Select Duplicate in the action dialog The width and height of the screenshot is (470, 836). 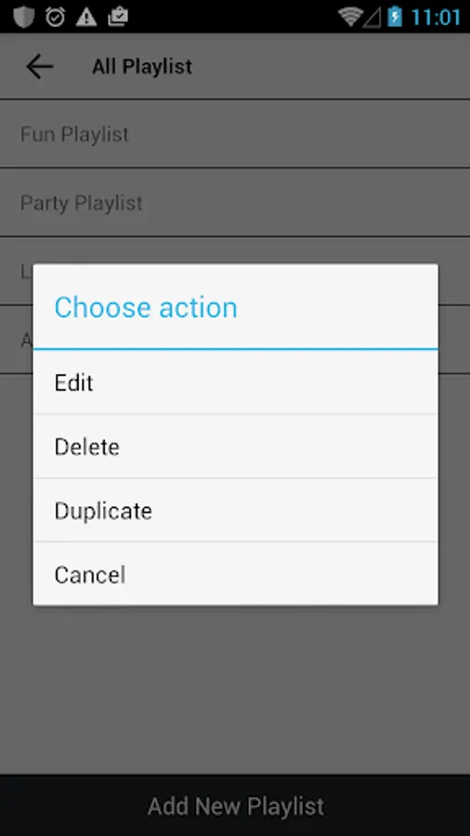click(x=236, y=510)
